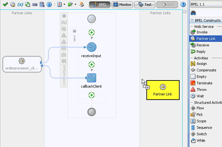
Task: Select Partner Link in the palette
Action: [x=206, y=39]
